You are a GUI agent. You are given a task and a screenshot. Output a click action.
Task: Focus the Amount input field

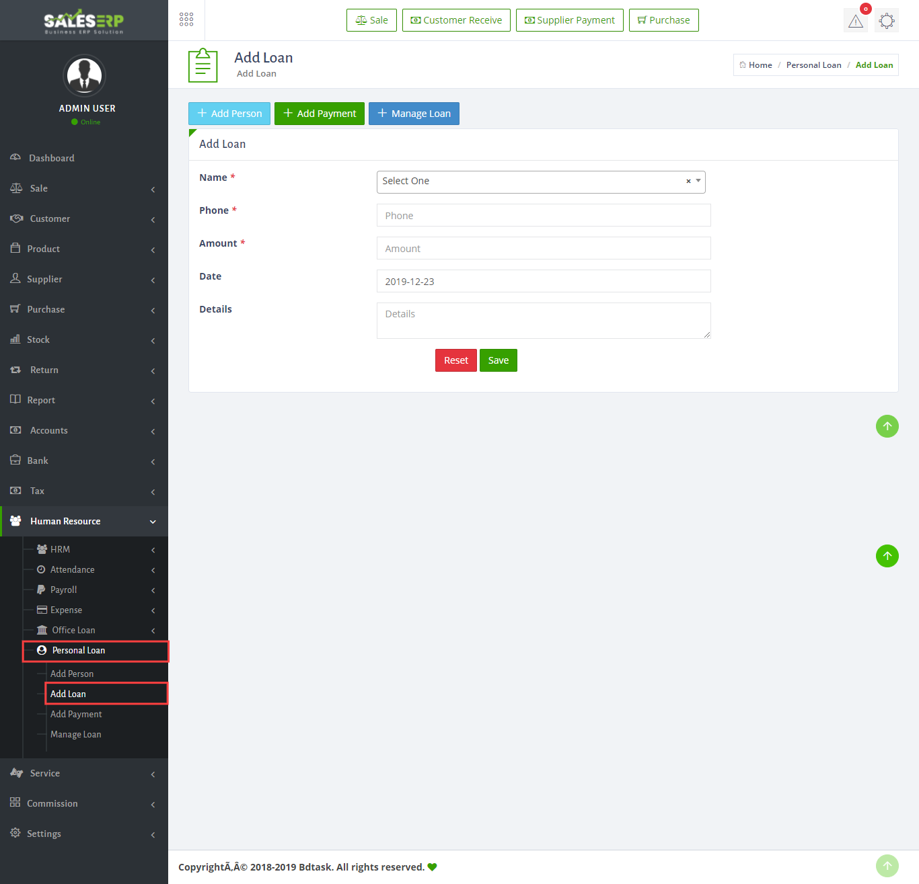tap(544, 248)
